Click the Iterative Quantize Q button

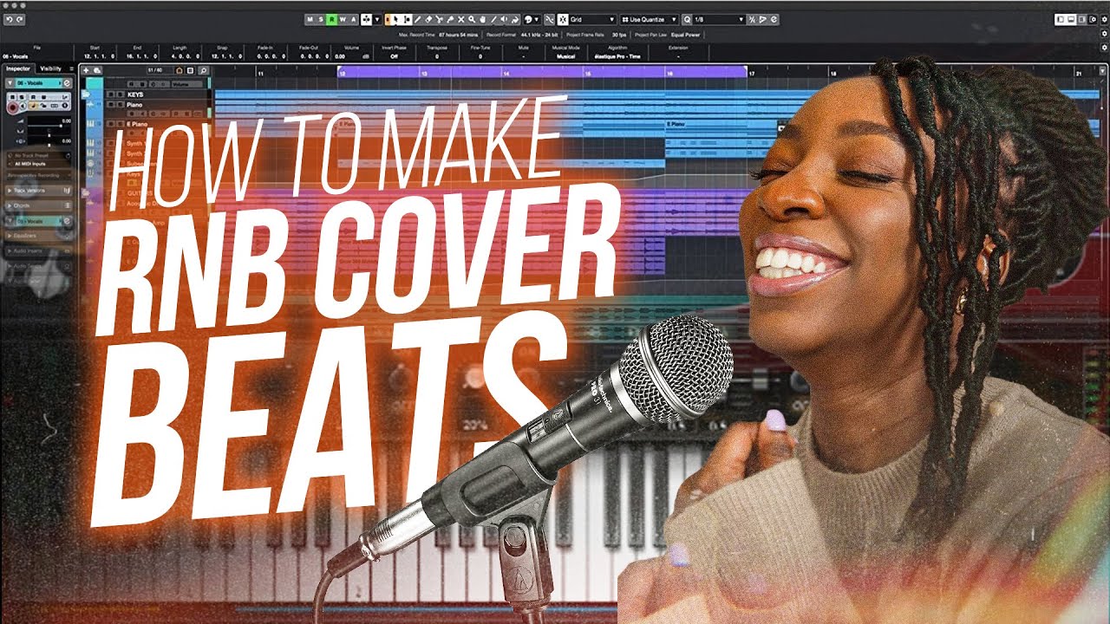point(687,19)
